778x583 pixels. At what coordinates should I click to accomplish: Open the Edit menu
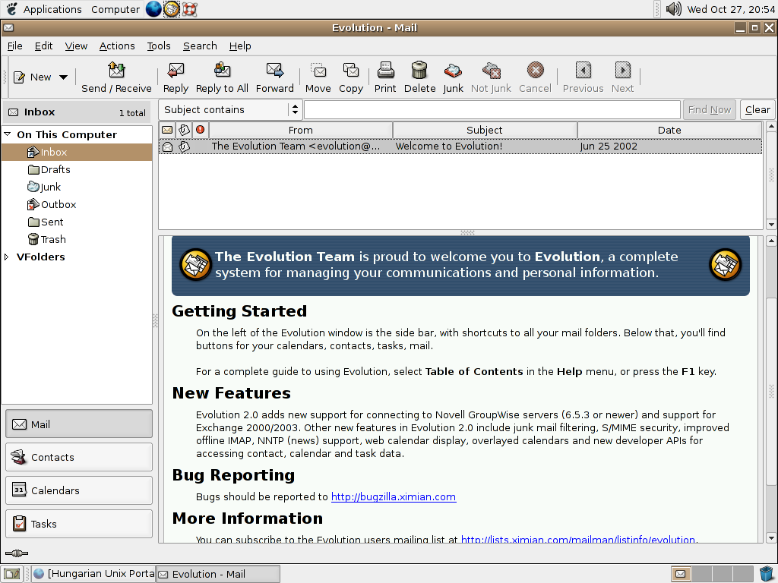tap(43, 46)
